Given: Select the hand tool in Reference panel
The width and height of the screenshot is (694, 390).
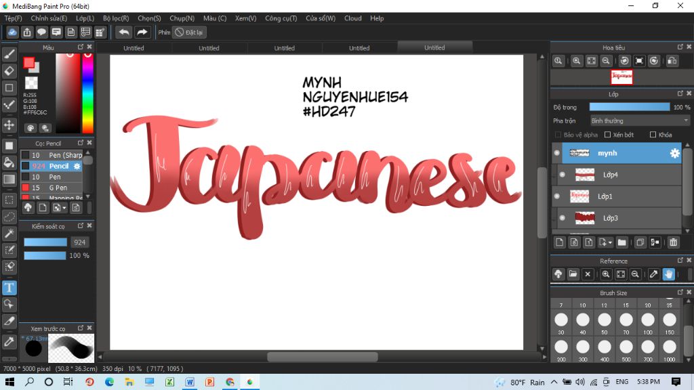Looking at the screenshot, I should pyautogui.click(x=668, y=274).
